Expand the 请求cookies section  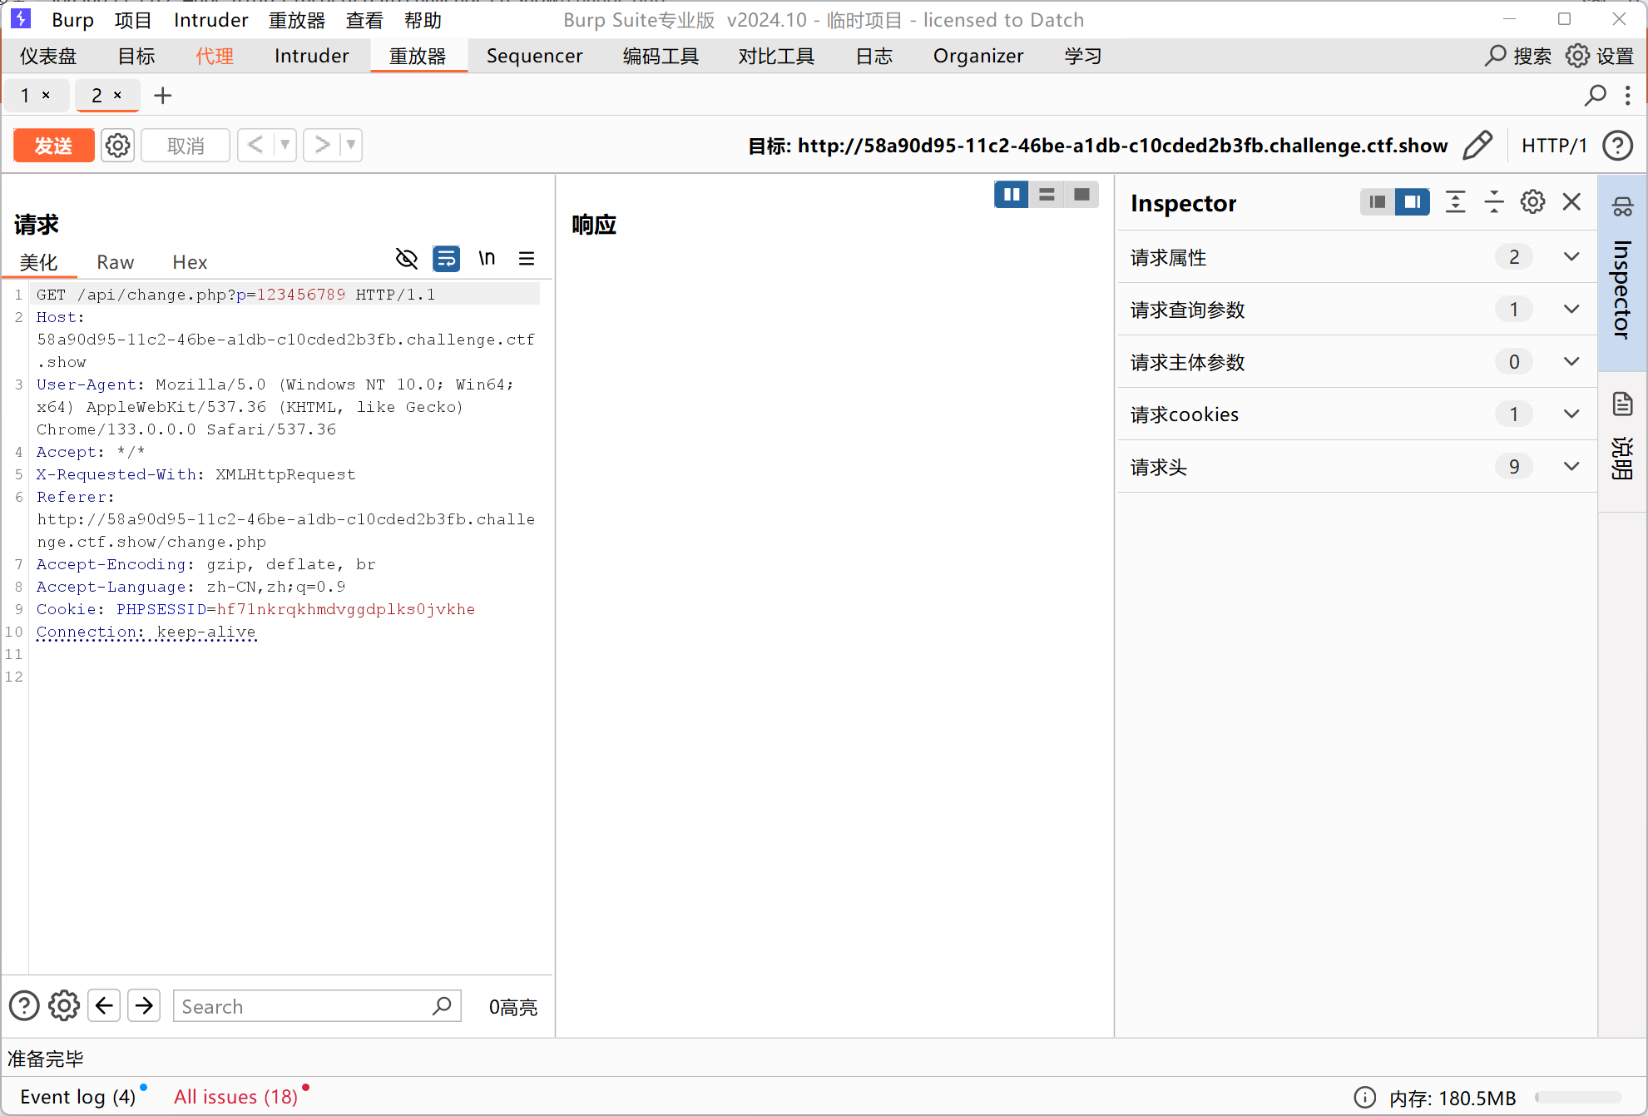[x=1571, y=414]
